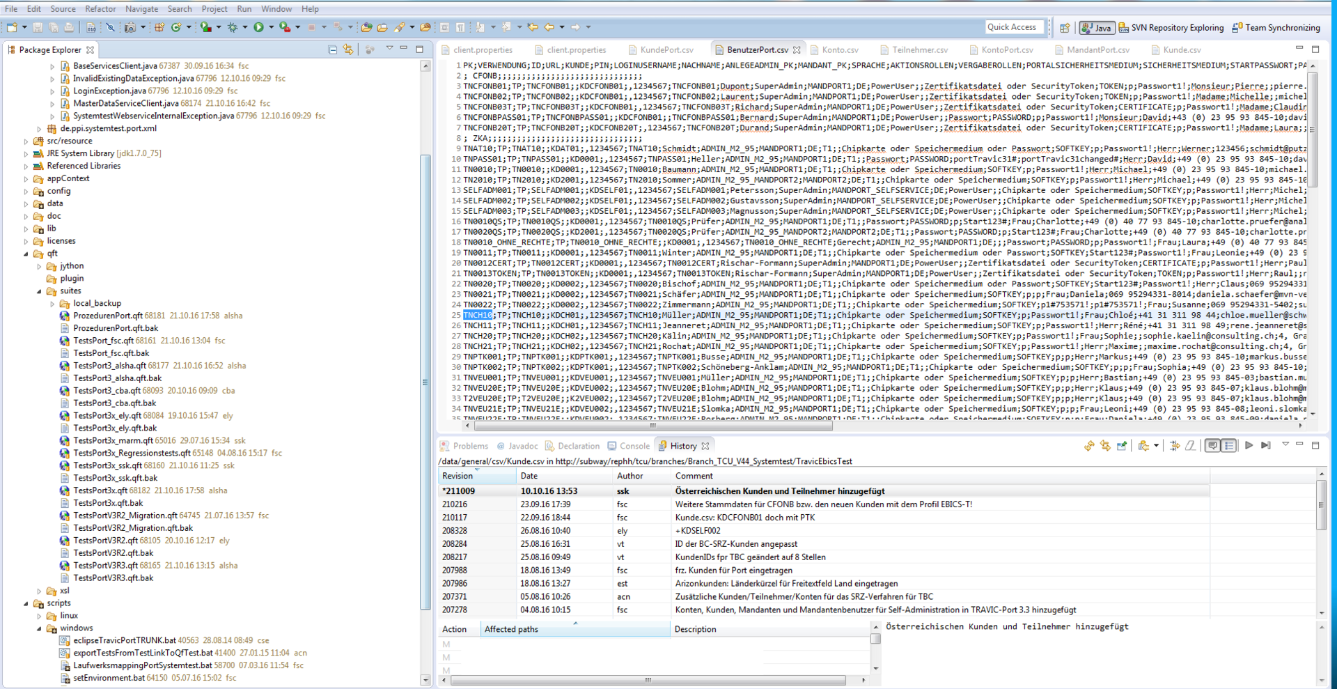Click the Save toolbar icon

pyautogui.click(x=38, y=27)
